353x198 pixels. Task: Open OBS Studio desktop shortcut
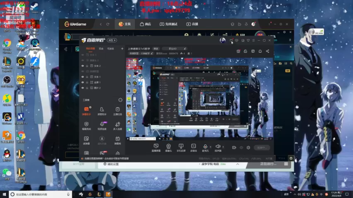(x=7, y=82)
